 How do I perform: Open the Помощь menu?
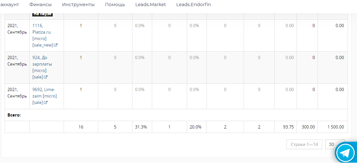[115, 5]
